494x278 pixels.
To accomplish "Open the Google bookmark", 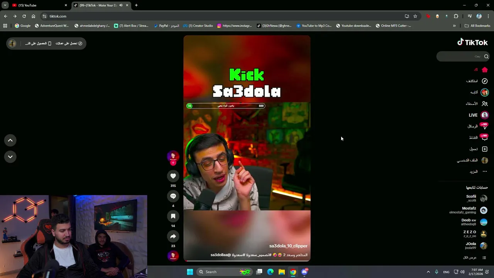I will tap(22, 26).
